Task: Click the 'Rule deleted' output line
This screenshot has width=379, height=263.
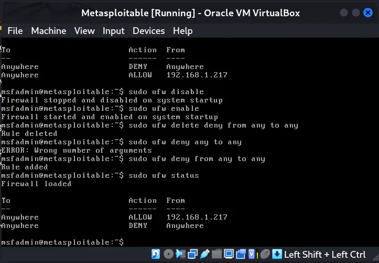Action: tap(29, 133)
